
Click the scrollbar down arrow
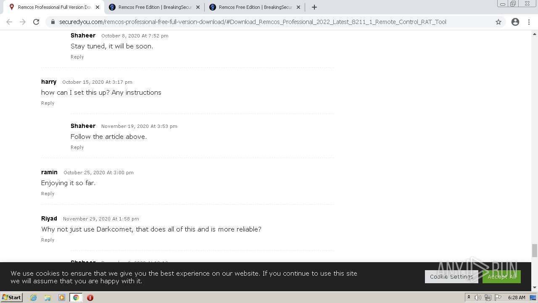535,288
